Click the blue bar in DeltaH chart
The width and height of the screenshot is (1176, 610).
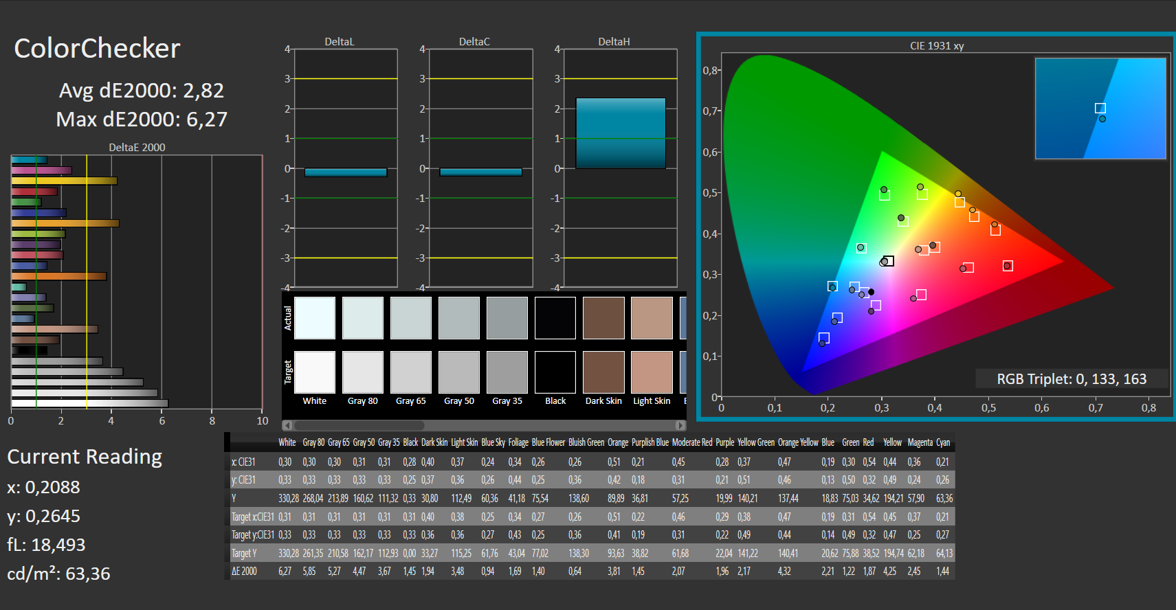pos(621,133)
